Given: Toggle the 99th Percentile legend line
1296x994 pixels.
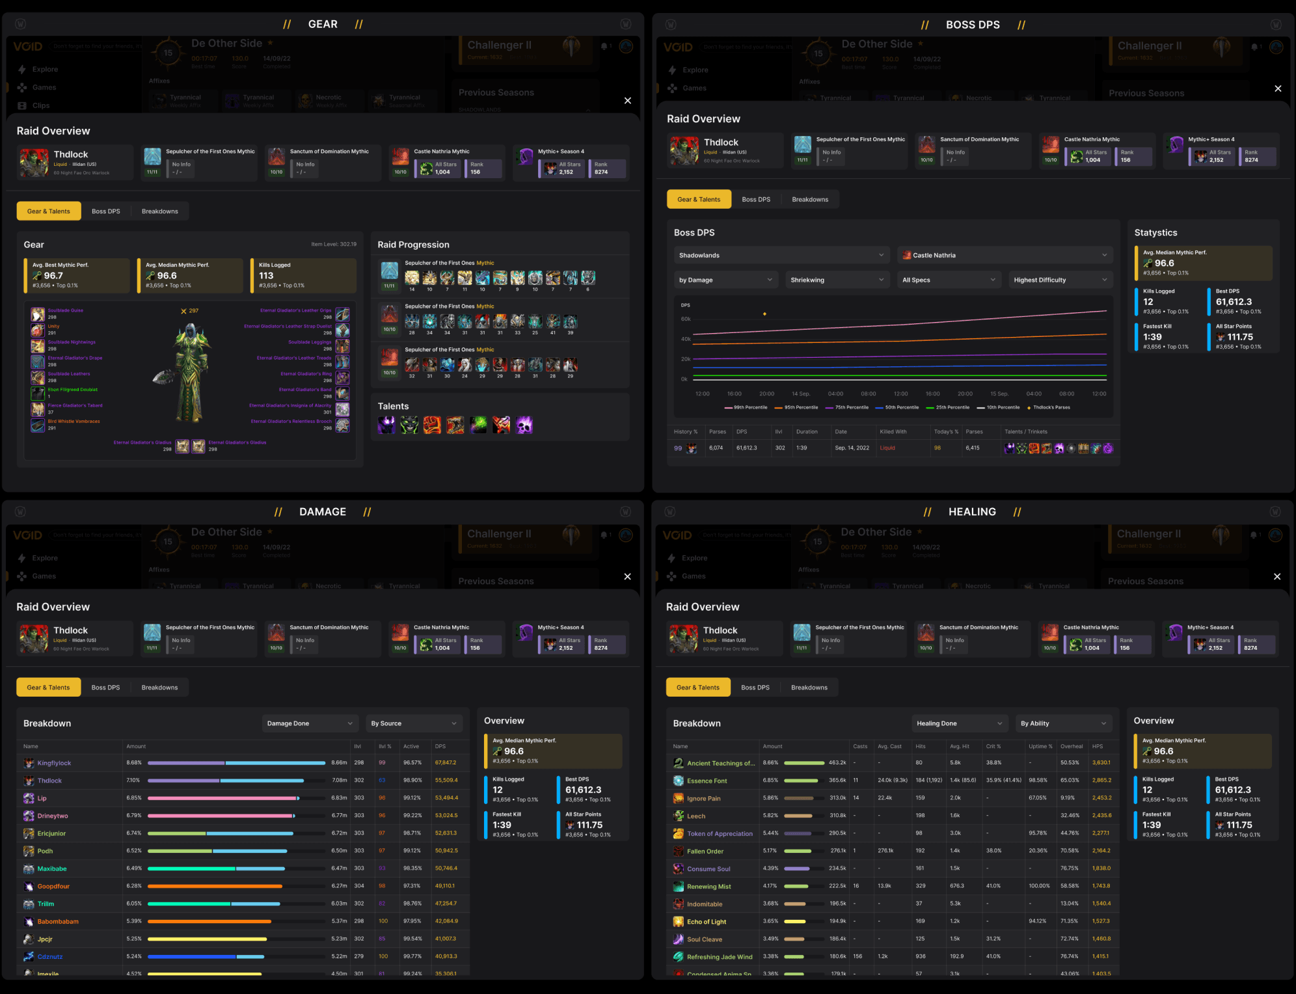Looking at the screenshot, I should [746, 407].
